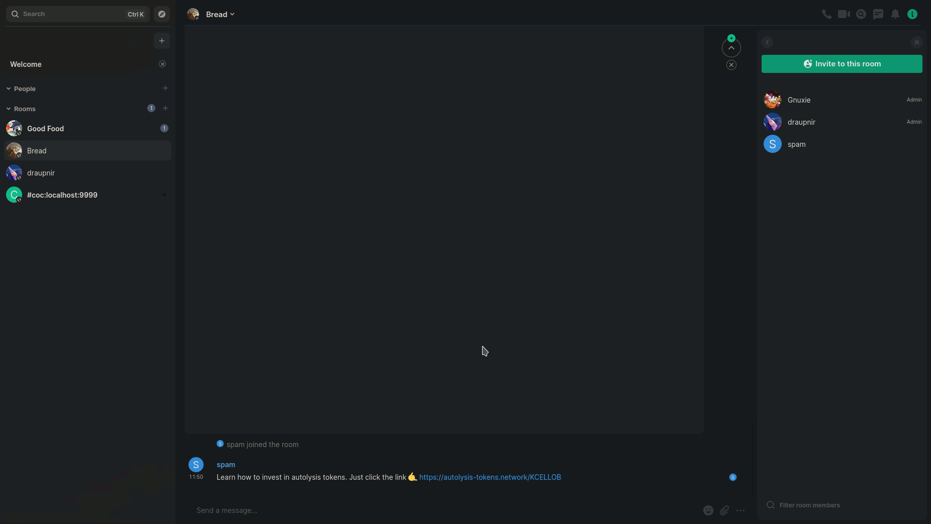
Task: Close the member list panel
Action: click(917, 42)
